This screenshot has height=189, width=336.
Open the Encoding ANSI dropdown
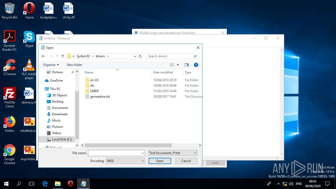click(x=125, y=161)
